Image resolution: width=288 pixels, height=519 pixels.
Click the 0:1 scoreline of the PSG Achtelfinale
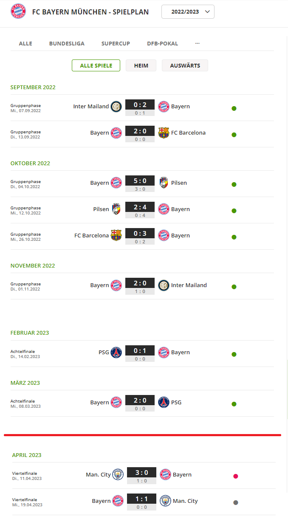click(140, 350)
